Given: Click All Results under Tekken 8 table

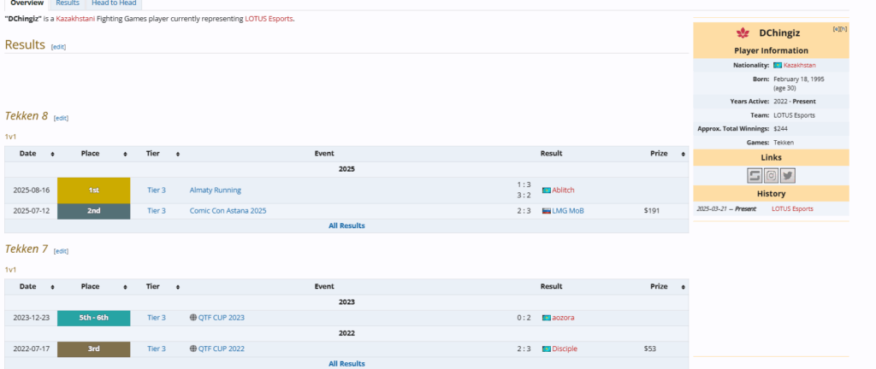Looking at the screenshot, I should click(346, 225).
